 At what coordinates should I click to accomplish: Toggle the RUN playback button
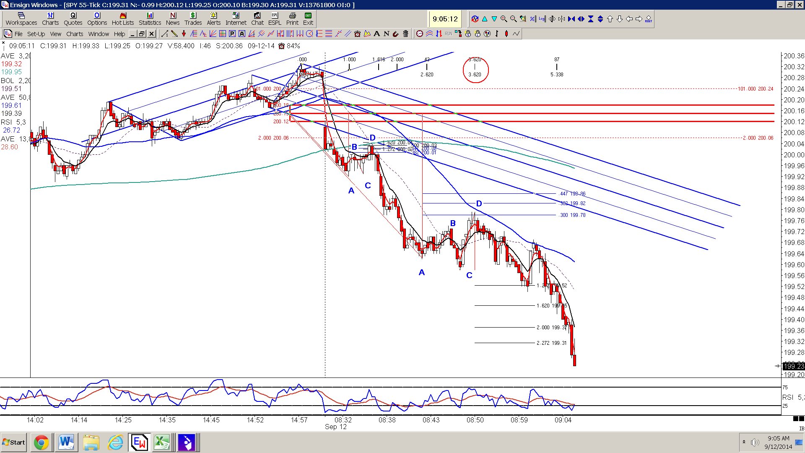click(449, 34)
